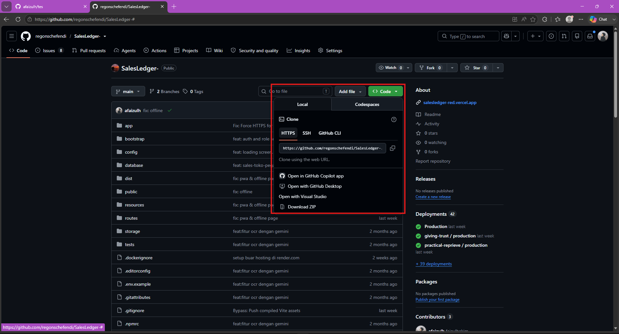Image resolution: width=619 pixels, height=334 pixels.
Task: Switch to the Codespaces tab
Action: click(367, 104)
